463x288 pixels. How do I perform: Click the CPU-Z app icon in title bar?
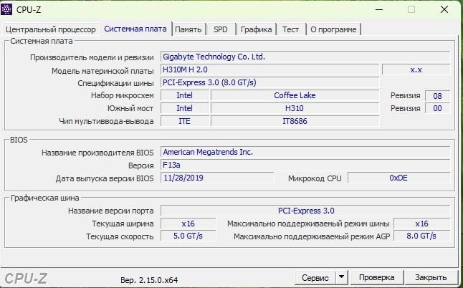(6, 9)
